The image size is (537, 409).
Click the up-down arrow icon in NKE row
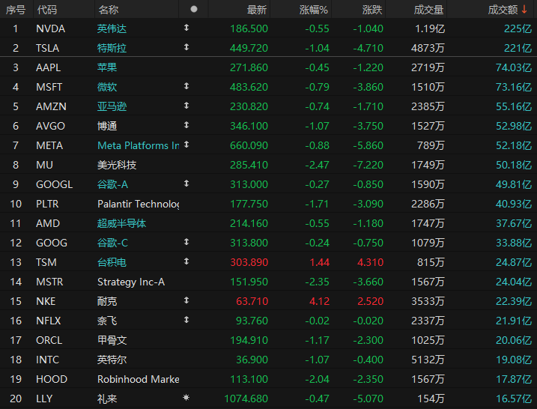[186, 300]
